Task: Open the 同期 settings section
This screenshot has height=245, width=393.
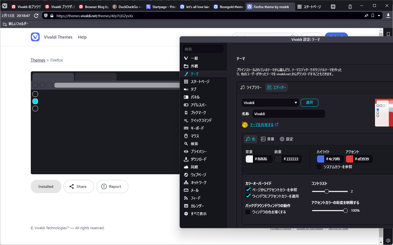Action: pyautogui.click(x=203, y=167)
